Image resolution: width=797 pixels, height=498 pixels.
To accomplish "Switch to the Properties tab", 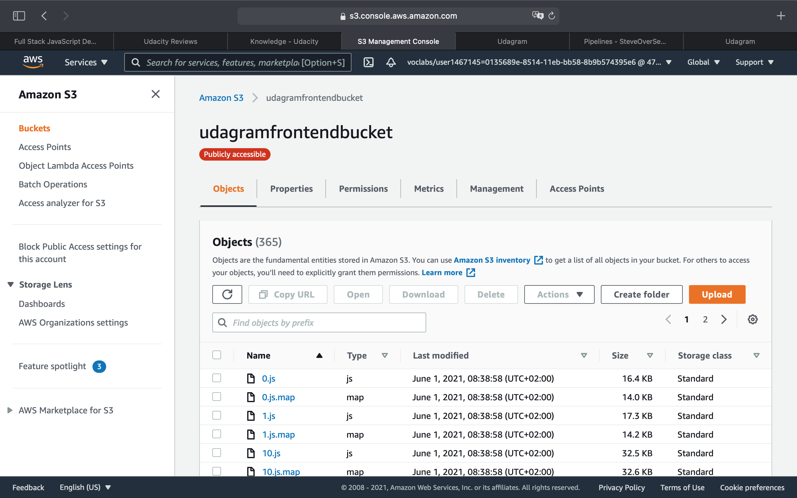I will (x=291, y=188).
